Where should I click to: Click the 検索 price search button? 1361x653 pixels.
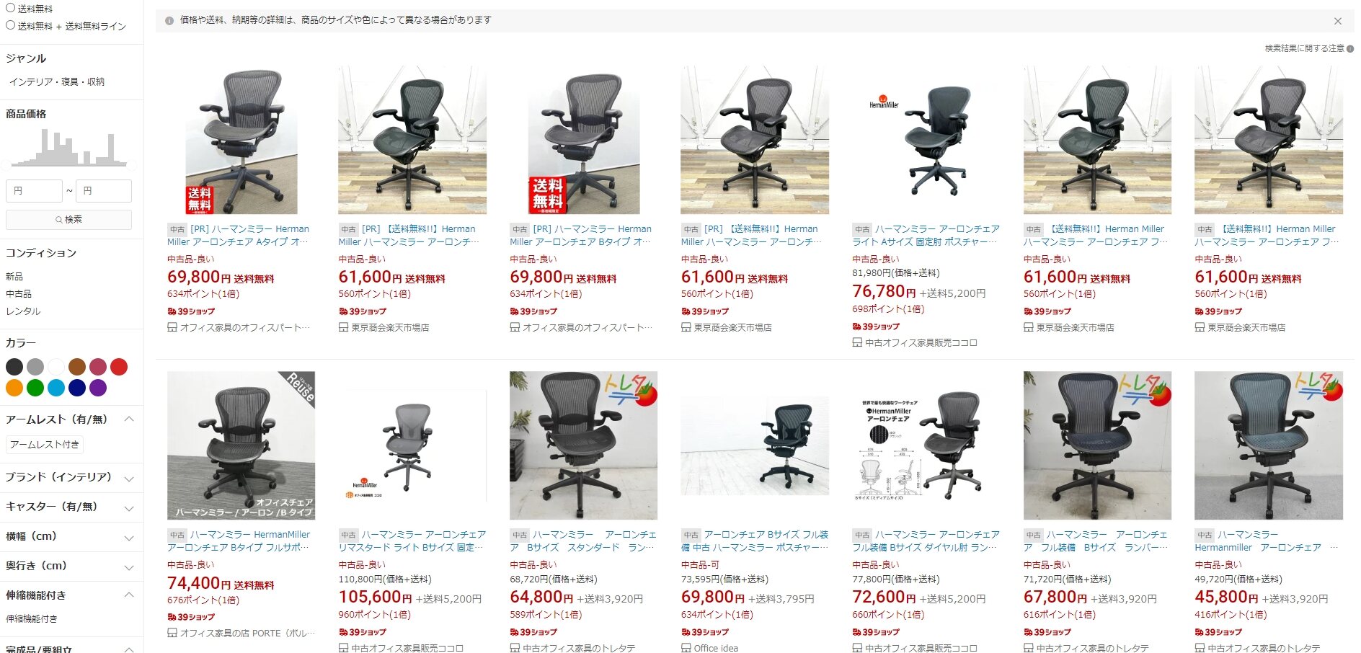[x=68, y=219]
